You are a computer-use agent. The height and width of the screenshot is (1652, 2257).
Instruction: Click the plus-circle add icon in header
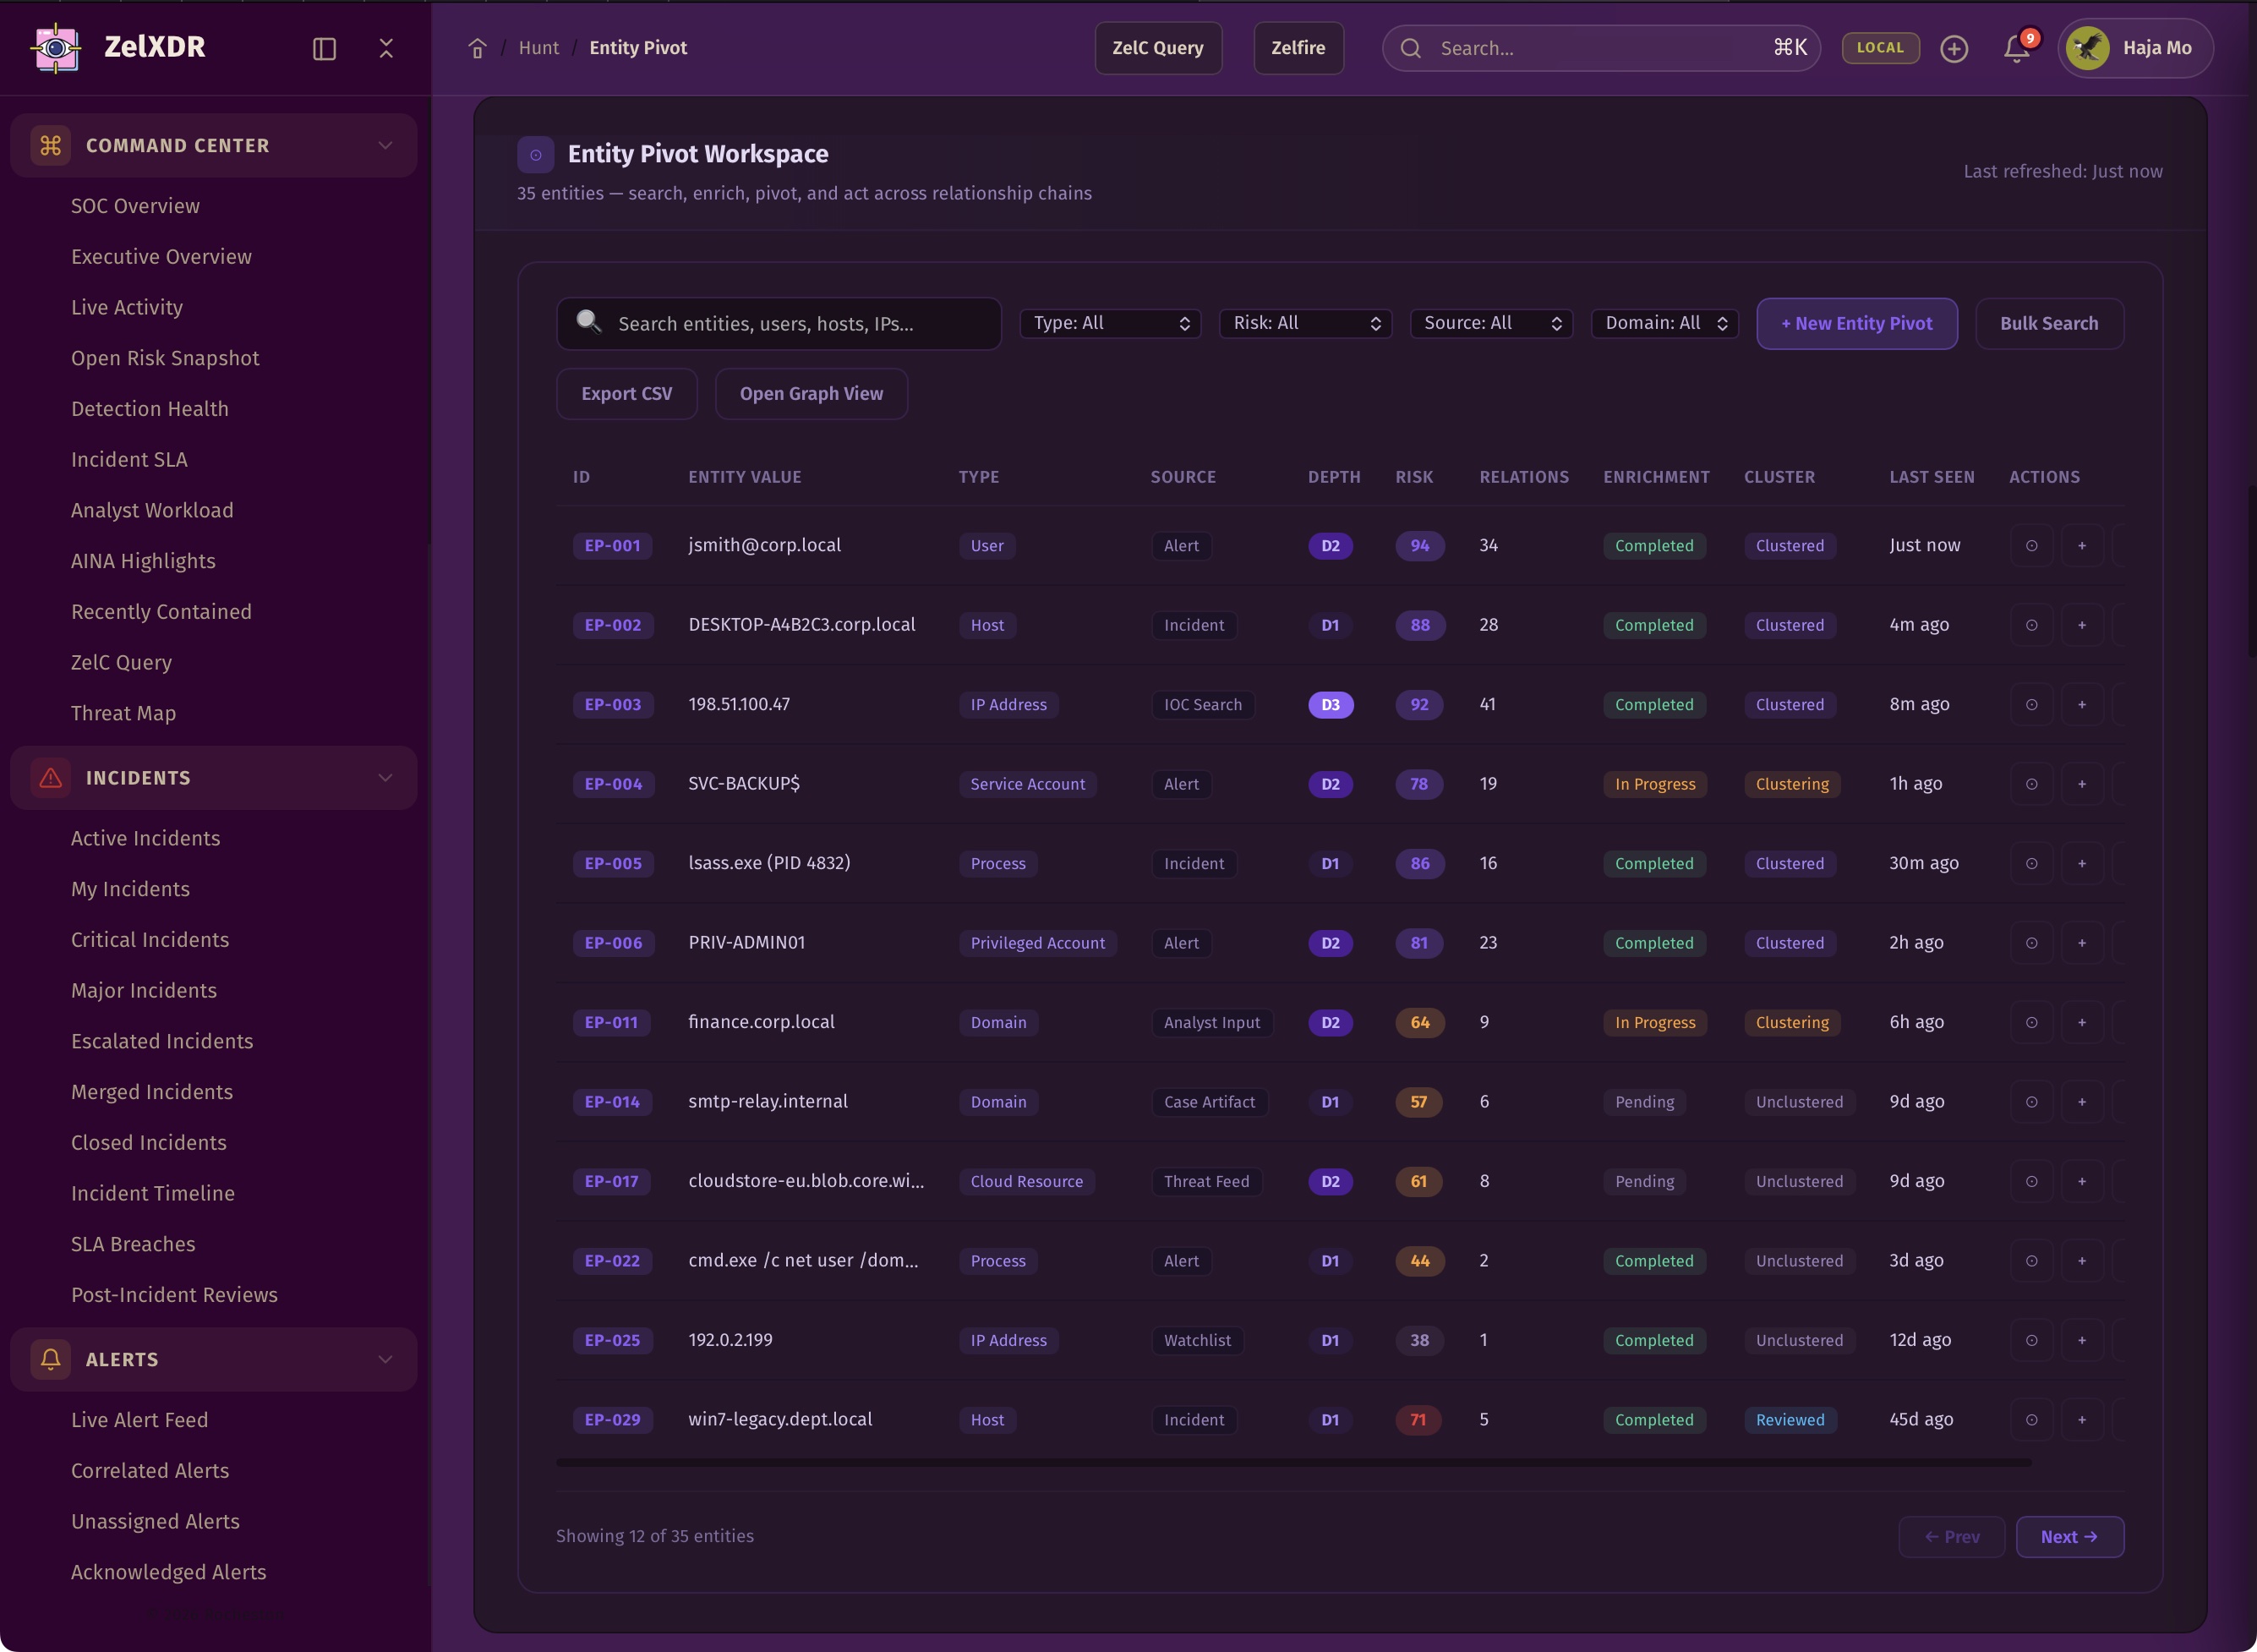(x=1954, y=48)
